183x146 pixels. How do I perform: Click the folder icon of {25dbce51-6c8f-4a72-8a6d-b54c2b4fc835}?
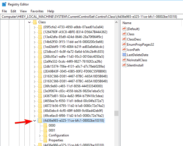[x=40, y=52]
